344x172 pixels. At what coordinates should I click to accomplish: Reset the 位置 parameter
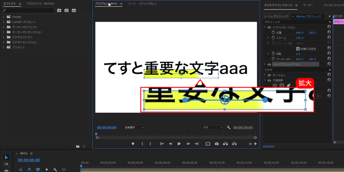tap(329, 32)
